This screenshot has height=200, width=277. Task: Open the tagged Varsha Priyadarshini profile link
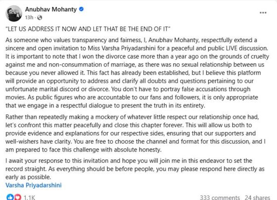pos(34,185)
